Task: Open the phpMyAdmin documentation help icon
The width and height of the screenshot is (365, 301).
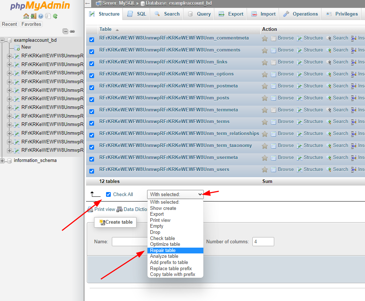Action: coord(41,16)
